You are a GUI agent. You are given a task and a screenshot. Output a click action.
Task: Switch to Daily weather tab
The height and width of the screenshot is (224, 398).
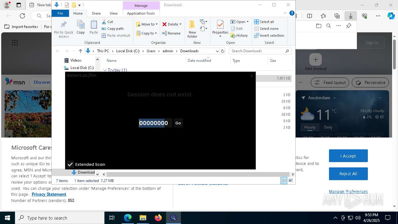pos(328,127)
